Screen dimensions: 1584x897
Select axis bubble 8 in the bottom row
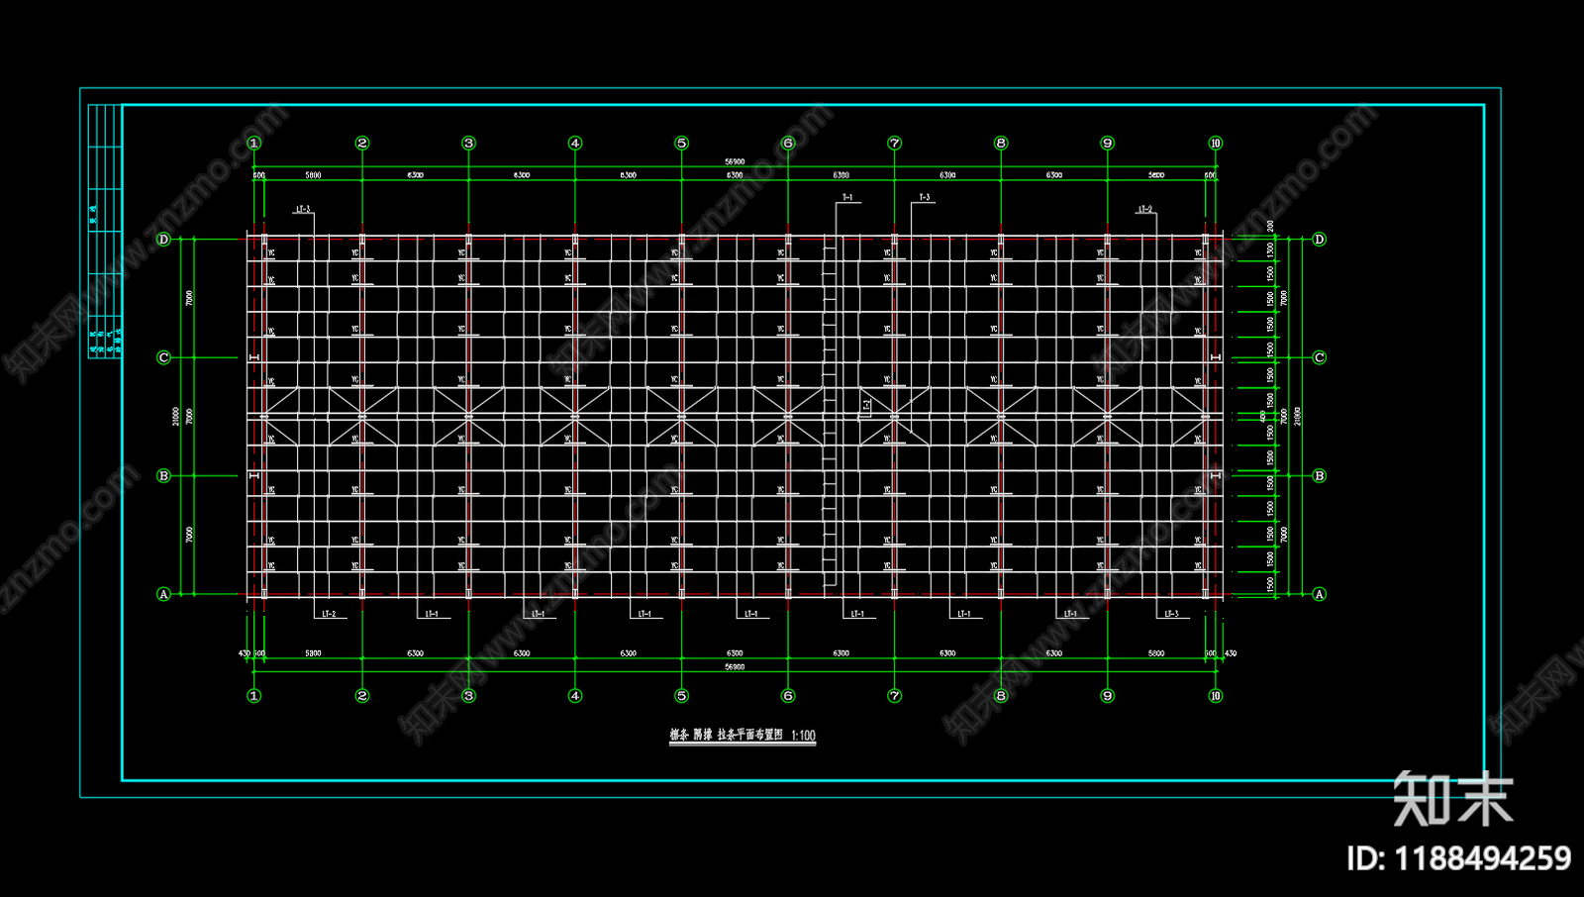pyautogui.click(x=1001, y=696)
